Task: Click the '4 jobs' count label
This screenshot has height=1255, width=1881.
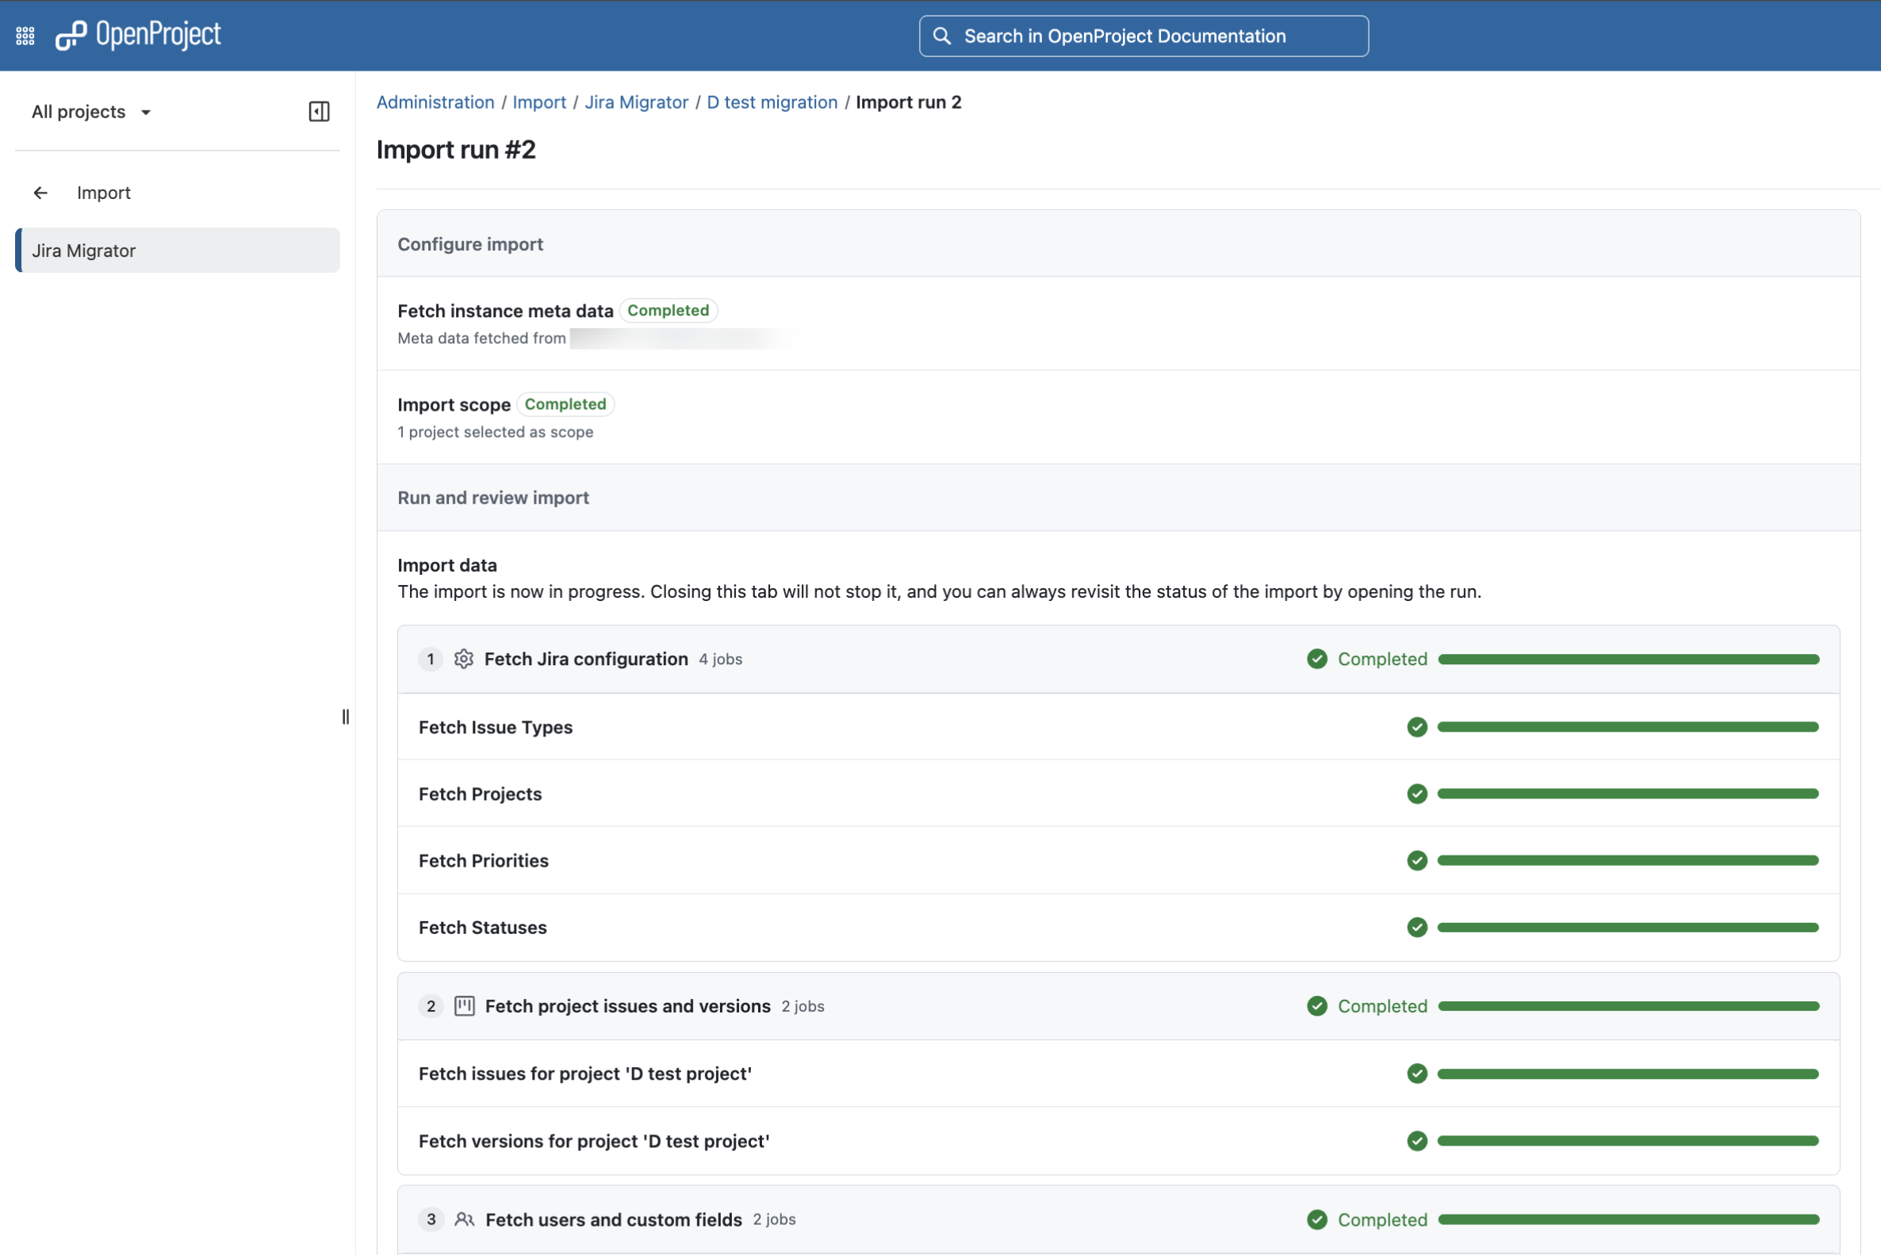Action: pyautogui.click(x=720, y=660)
